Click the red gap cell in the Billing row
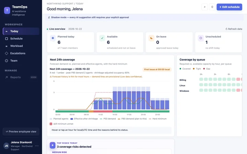This screenshot has width=247, height=154. tap(238, 79)
